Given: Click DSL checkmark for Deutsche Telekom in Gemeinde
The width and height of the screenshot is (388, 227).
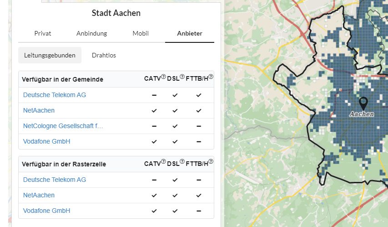Looking at the screenshot, I should point(175,95).
